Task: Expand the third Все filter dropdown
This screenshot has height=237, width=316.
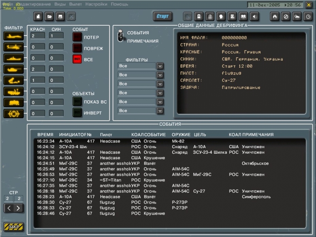Action: (160, 84)
